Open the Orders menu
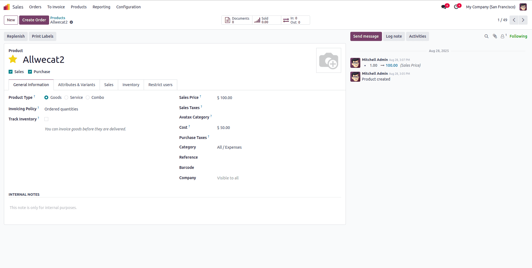Image resolution: width=532 pixels, height=268 pixels. point(35,7)
